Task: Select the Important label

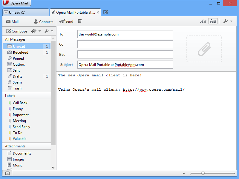Action: point(21,115)
